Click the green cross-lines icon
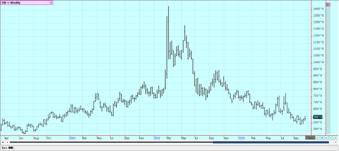This screenshot has height=151, width=339. tap(331, 138)
